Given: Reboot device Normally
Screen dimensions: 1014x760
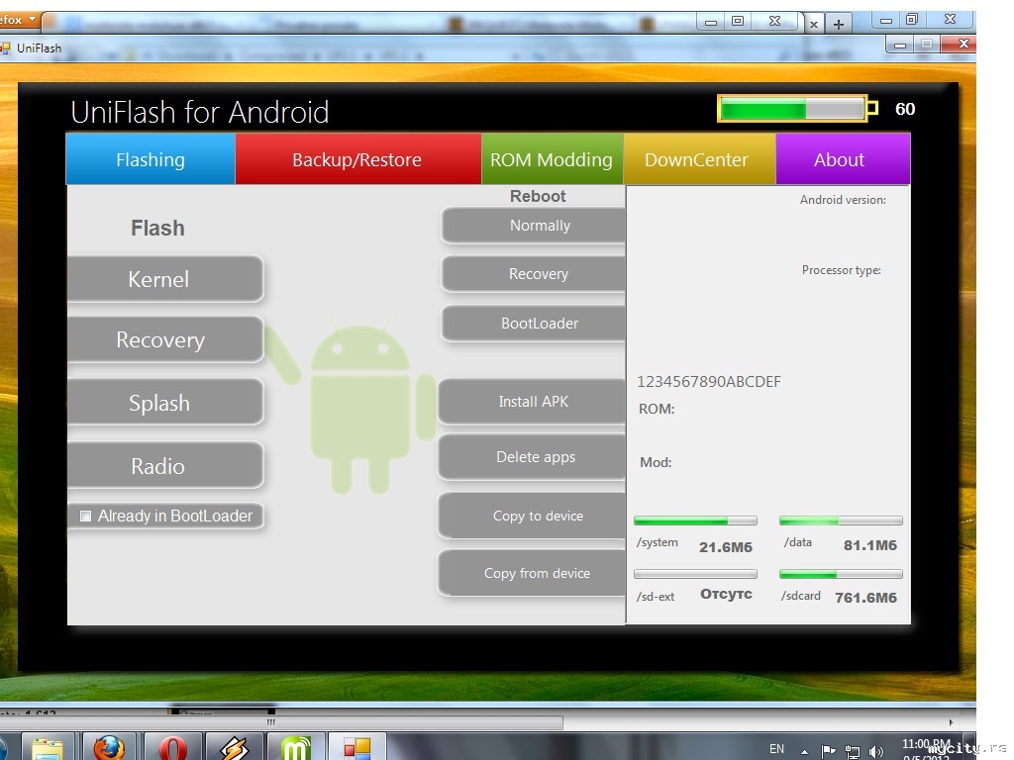Looking at the screenshot, I should coord(534,226).
